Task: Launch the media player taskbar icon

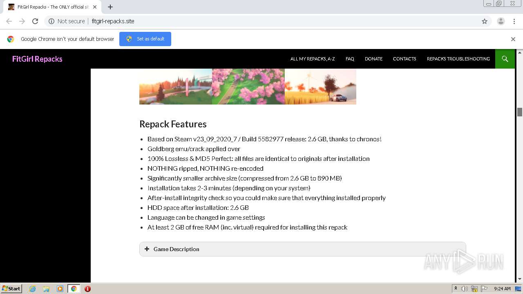Action: click(x=60, y=289)
